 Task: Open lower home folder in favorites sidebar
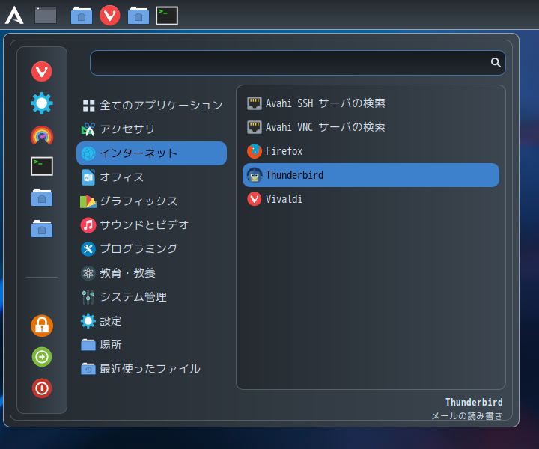click(42, 229)
